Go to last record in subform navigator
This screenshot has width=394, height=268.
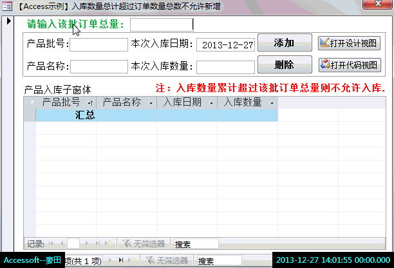coord(98,243)
